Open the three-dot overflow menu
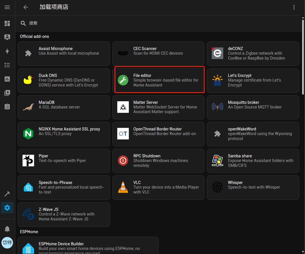Image resolution: width=305 pixels, height=254 pixels. tap(294, 7)
